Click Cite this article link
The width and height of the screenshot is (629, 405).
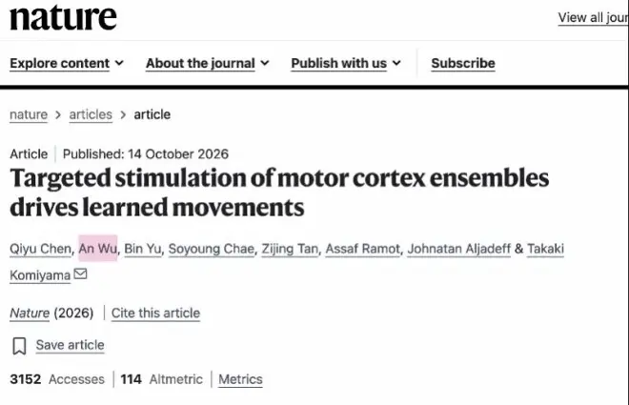155,313
